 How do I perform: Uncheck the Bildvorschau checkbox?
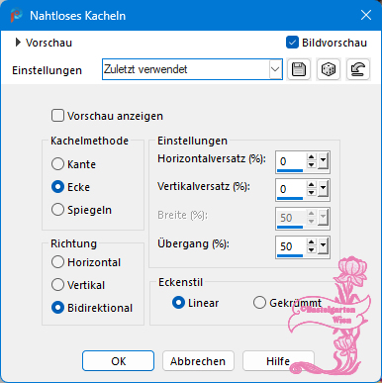point(292,43)
